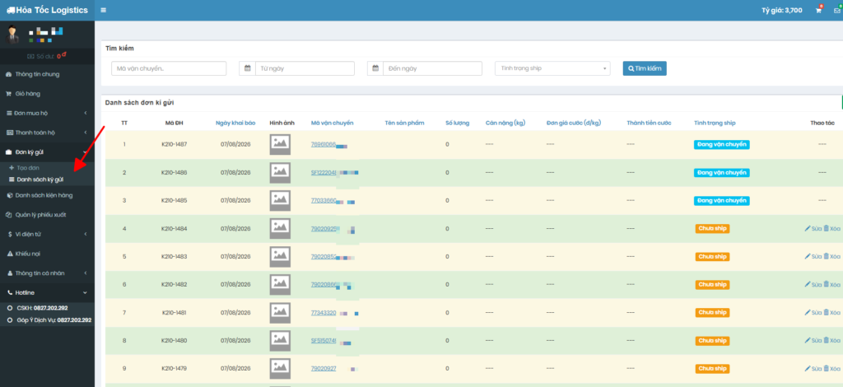This screenshot has width=843, height=387.
Task: Open image placeholder for order K210-1483
Action: (x=280, y=256)
